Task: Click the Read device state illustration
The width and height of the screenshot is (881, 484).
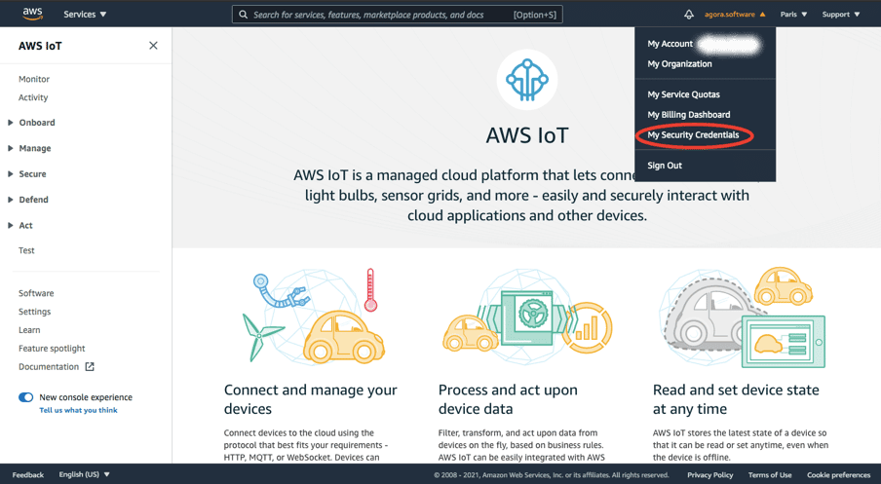Action: (x=742, y=317)
